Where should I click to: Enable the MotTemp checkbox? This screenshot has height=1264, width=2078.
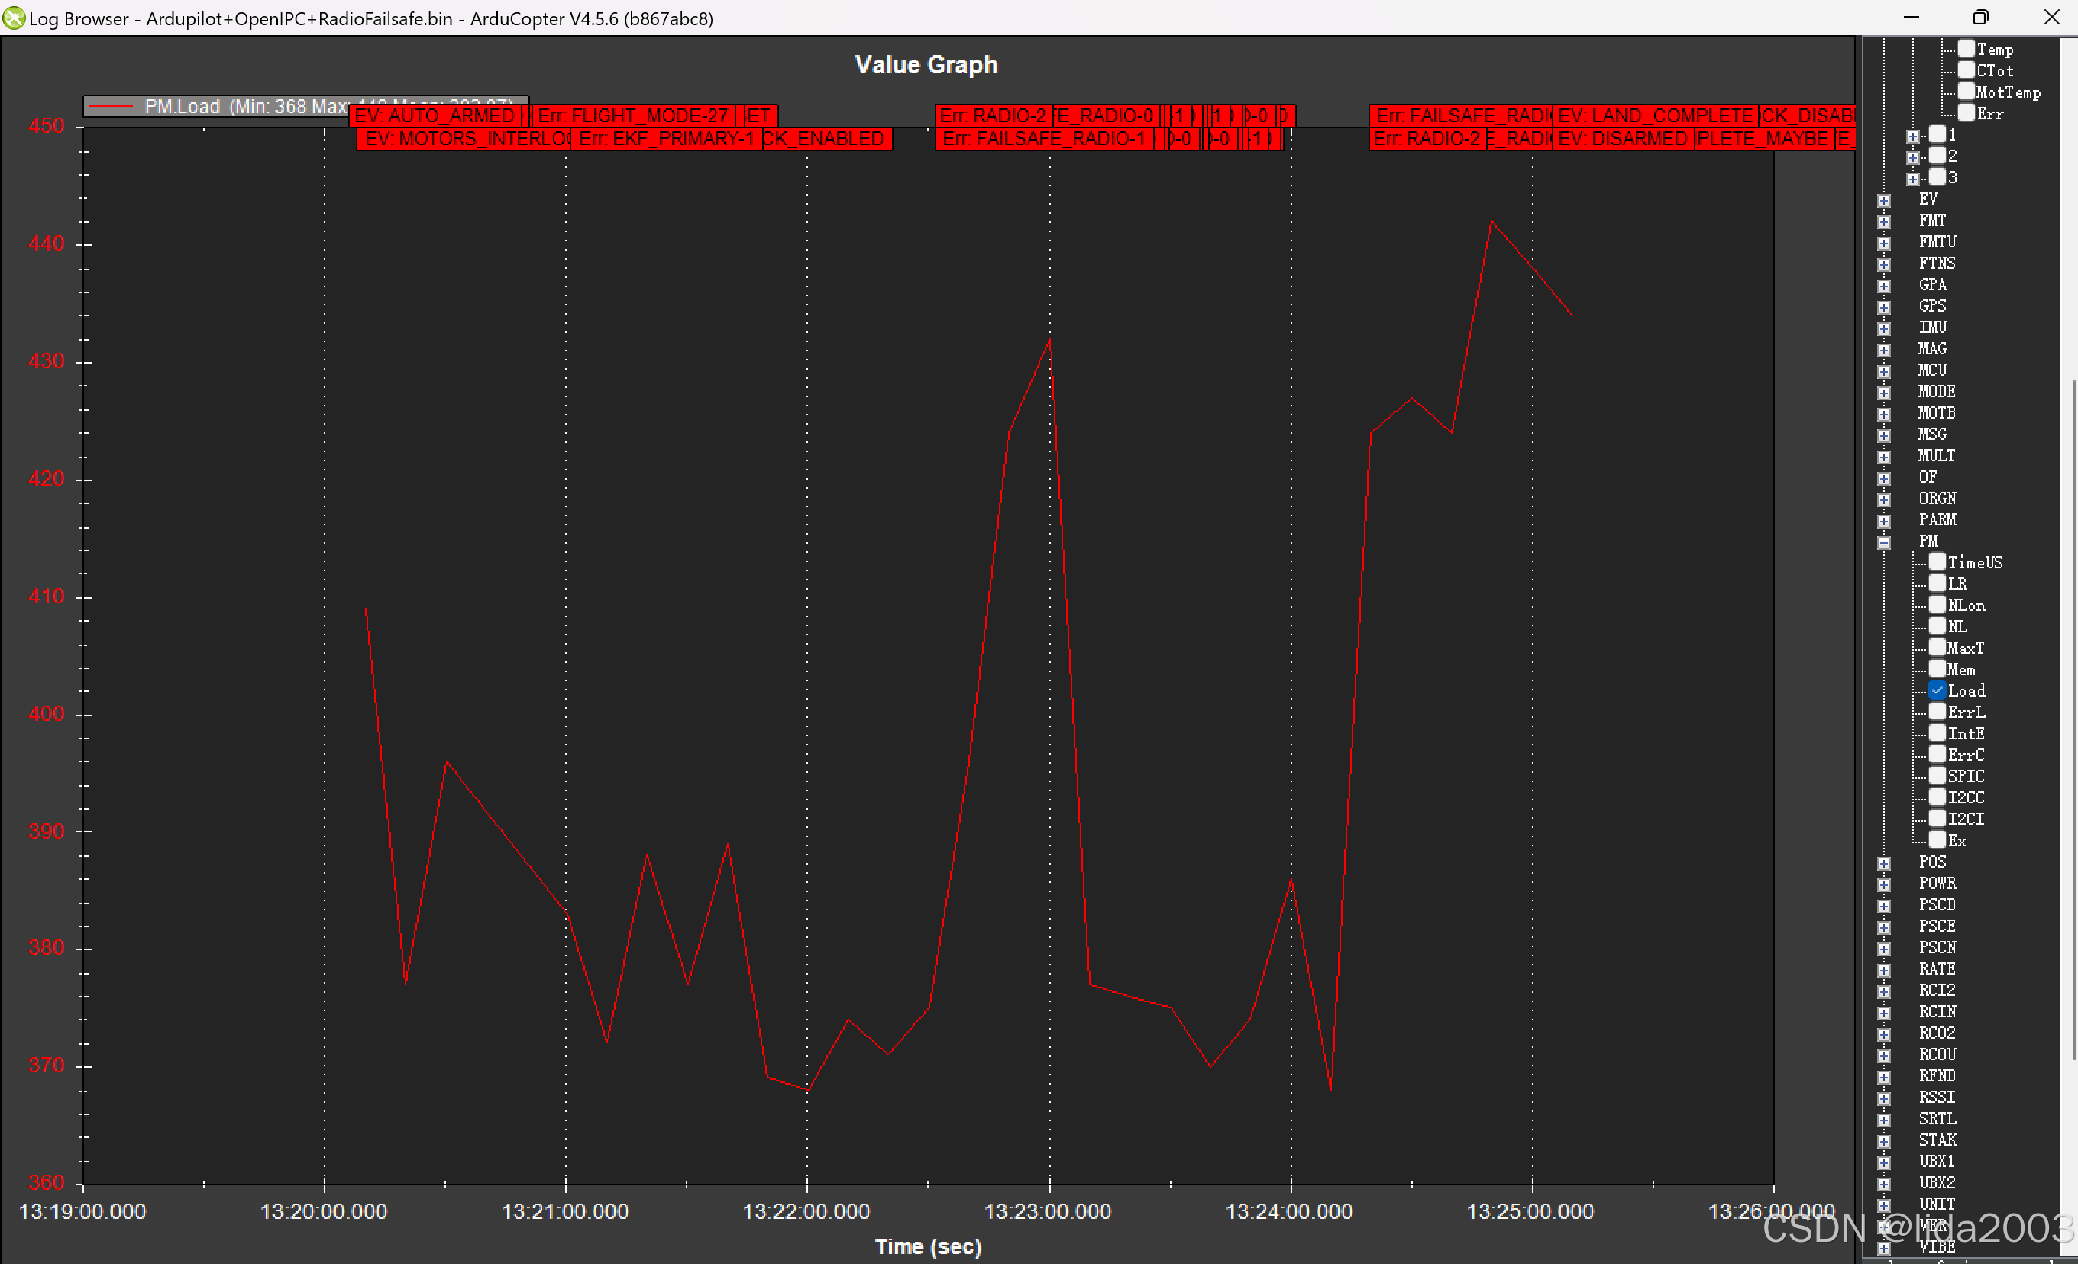pos(1966,91)
